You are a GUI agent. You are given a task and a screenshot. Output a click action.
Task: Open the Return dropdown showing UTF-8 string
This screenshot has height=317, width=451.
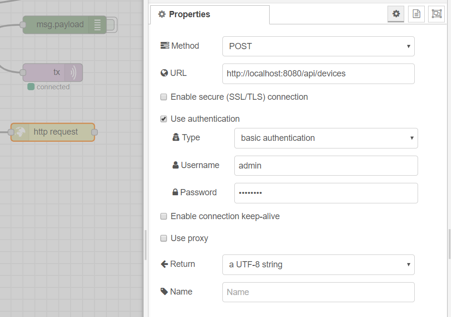(318, 264)
